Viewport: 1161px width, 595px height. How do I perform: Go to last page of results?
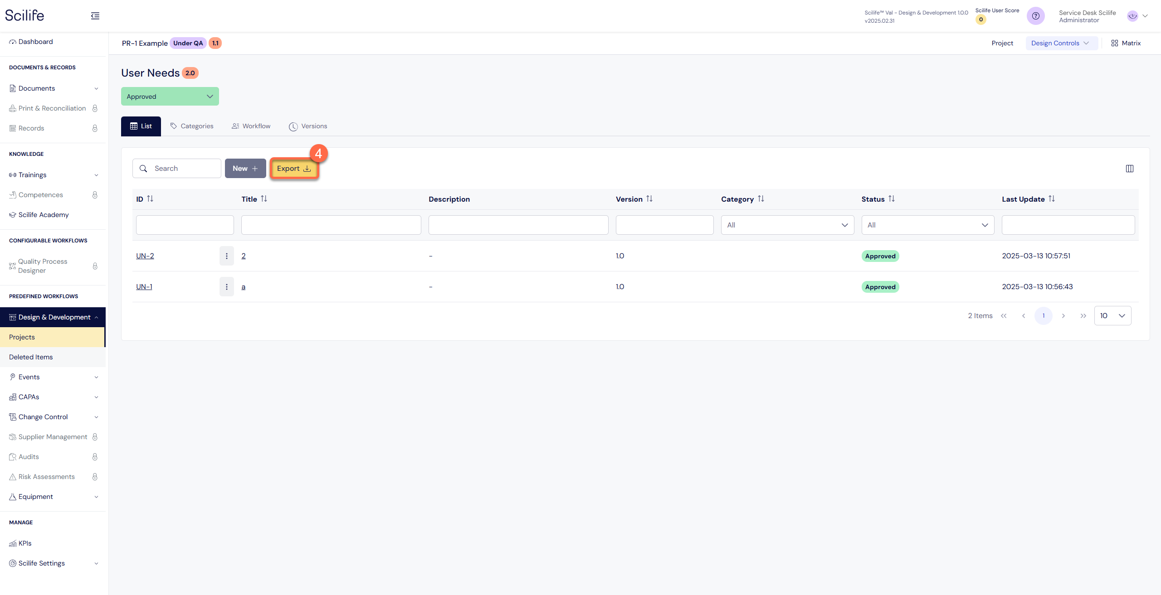pos(1083,316)
